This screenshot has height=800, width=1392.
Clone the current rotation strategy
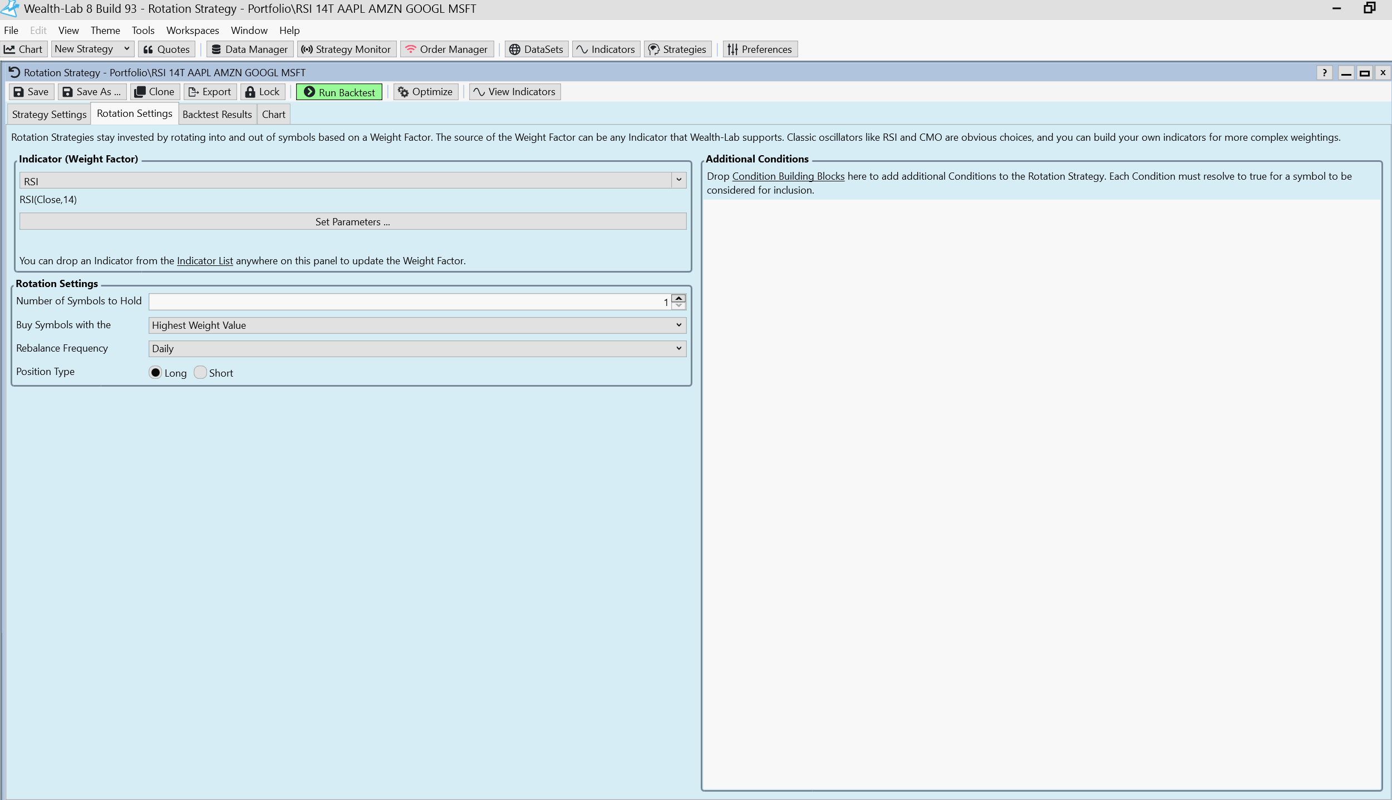click(x=155, y=92)
